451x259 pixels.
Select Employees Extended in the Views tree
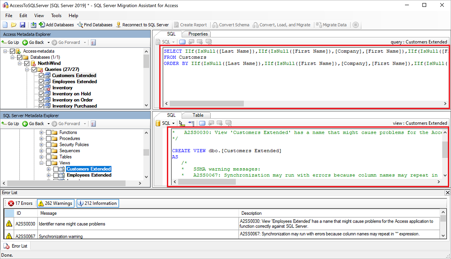tap(89, 175)
